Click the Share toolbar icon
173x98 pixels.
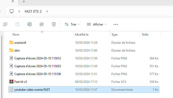[42, 24]
